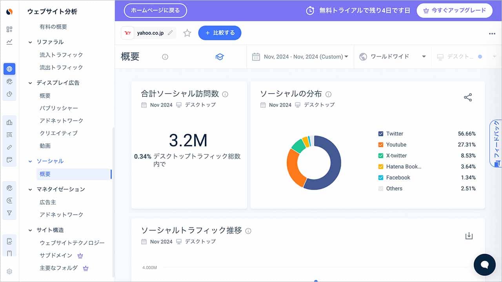
Task: Open the settings gear at rail bottom
Action: [9, 271]
